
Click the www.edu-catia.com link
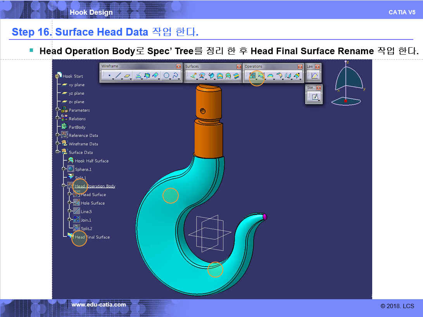click(x=98, y=305)
